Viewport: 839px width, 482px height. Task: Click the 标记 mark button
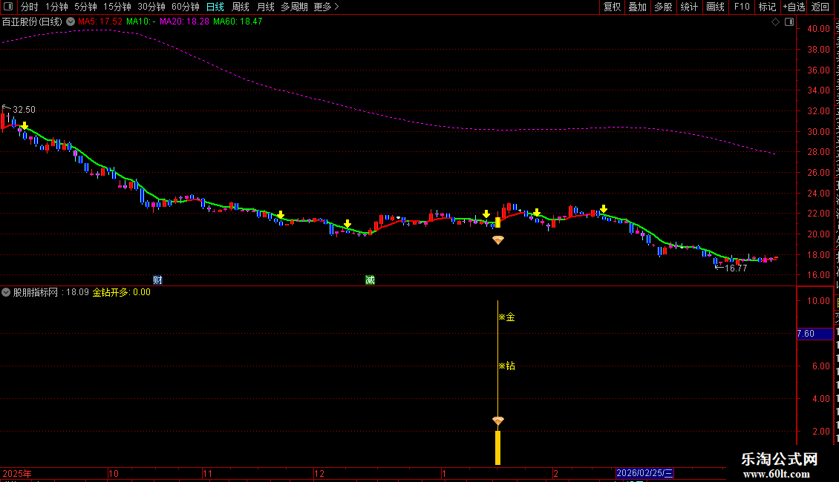[x=767, y=7]
